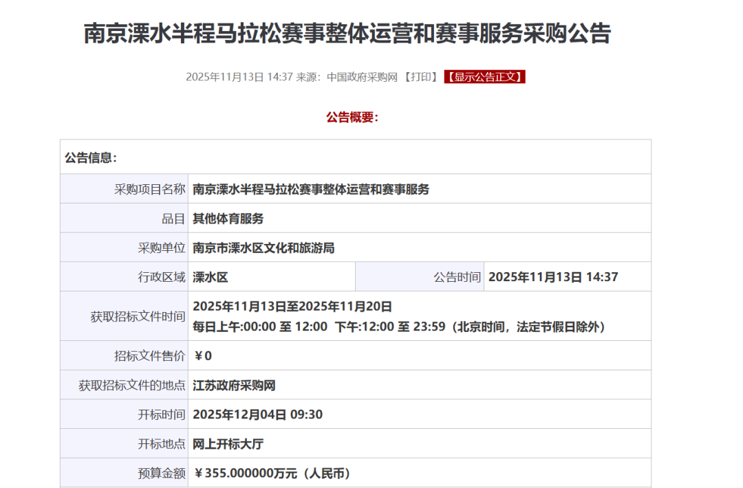Click 江苏政府采购网 document location value

[x=234, y=386]
